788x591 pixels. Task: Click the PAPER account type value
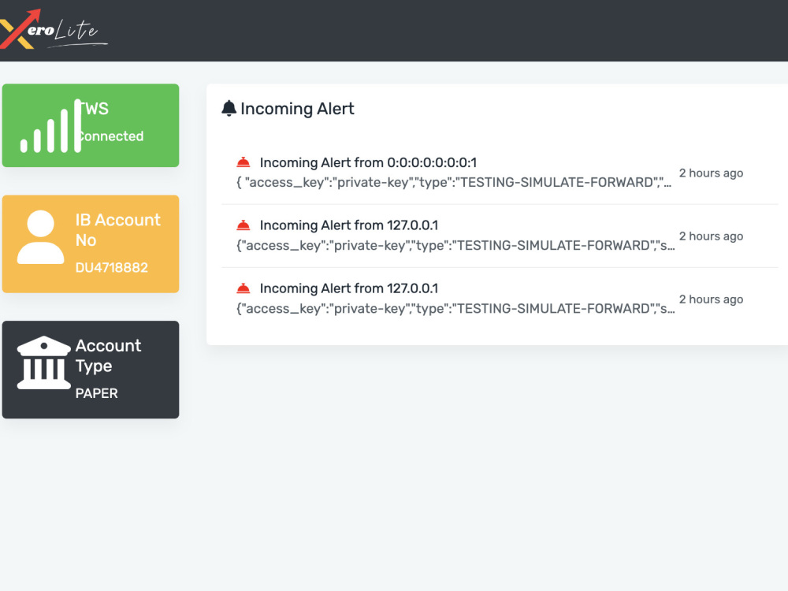[96, 393]
